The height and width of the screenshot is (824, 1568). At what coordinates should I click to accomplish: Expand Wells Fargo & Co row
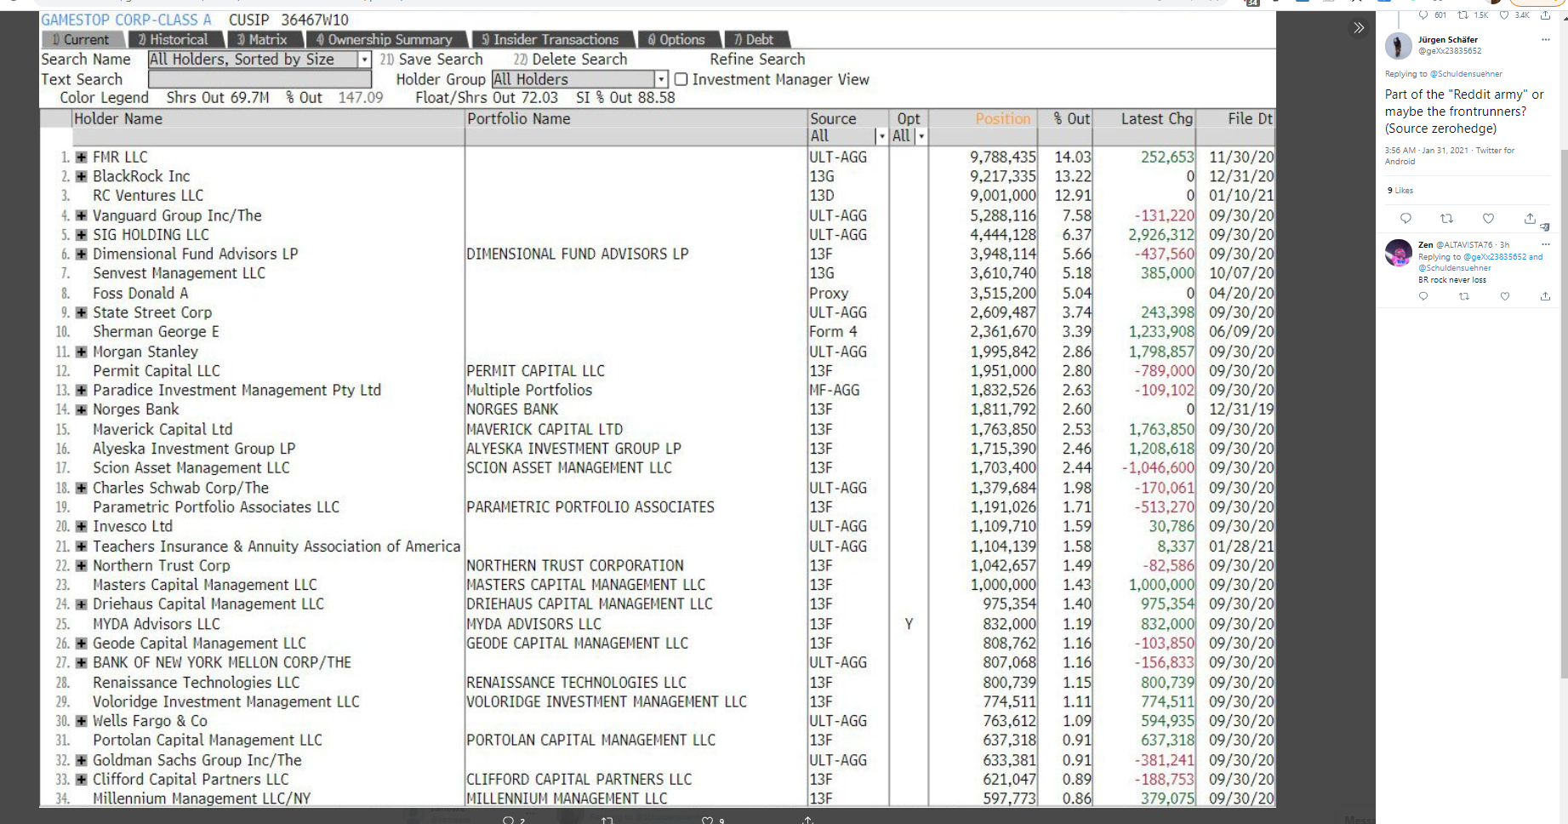click(x=82, y=721)
